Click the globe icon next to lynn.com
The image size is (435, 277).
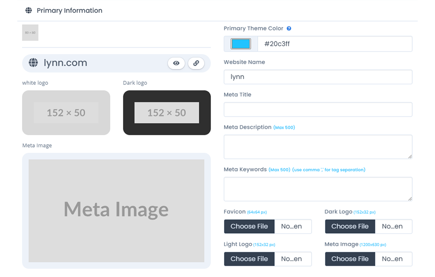pyautogui.click(x=33, y=63)
